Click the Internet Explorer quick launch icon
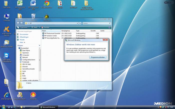The width and height of the screenshot is (175, 109). [14, 107]
